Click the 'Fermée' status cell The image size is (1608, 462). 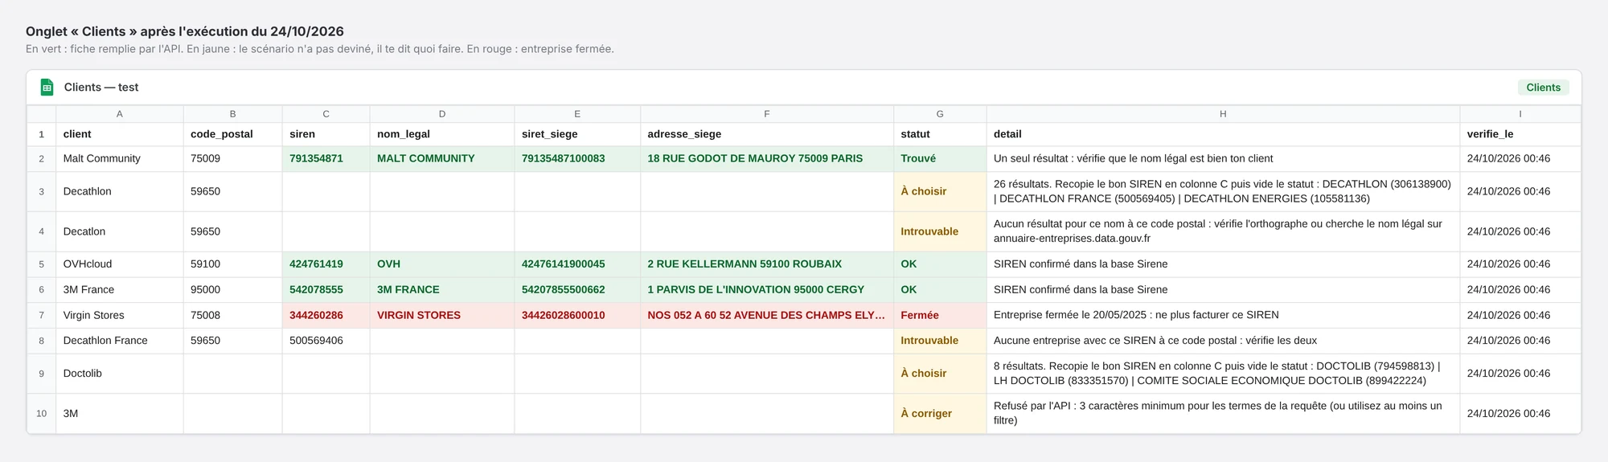click(x=940, y=315)
